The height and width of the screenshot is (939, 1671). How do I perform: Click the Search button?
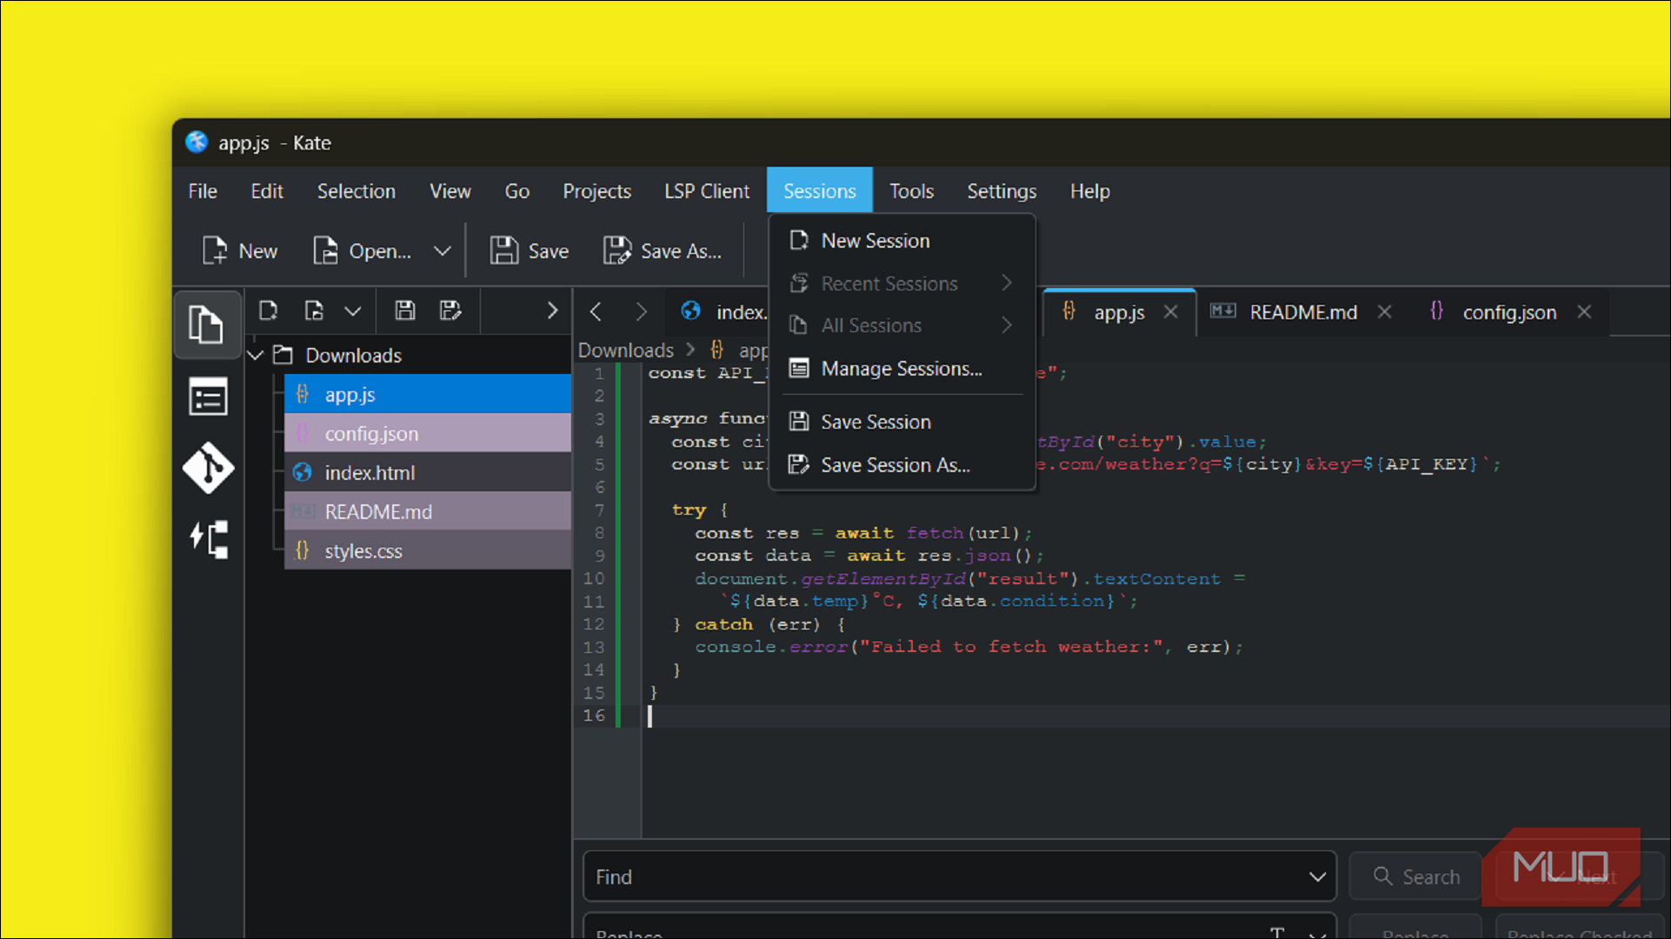pos(1416,876)
